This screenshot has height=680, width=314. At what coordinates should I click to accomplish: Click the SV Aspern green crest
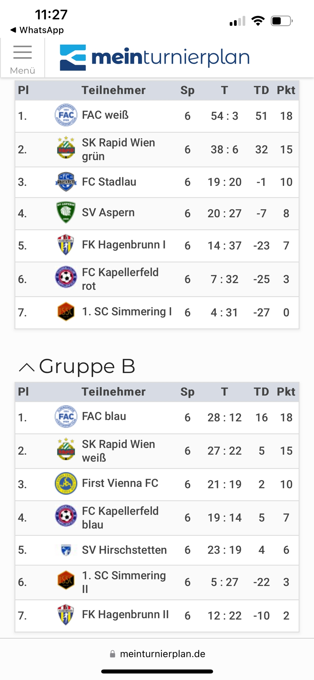pos(66,212)
